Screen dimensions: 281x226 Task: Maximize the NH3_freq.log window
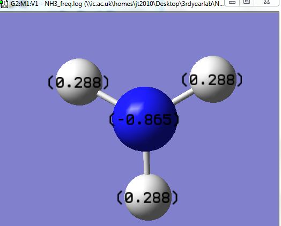[x=247, y=2]
